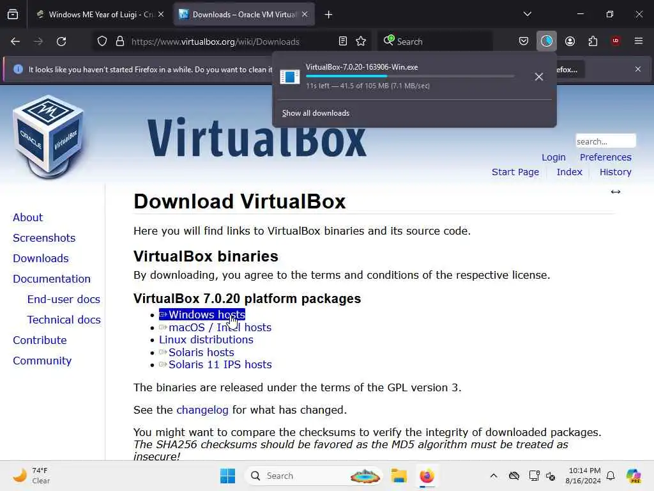
Task: Open Firefox View tab icon
Action: pyautogui.click(x=13, y=15)
